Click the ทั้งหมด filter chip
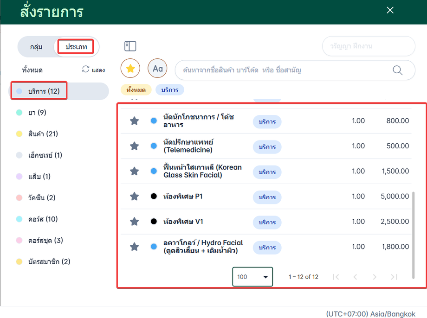The image size is (427, 318). [x=136, y=90]
